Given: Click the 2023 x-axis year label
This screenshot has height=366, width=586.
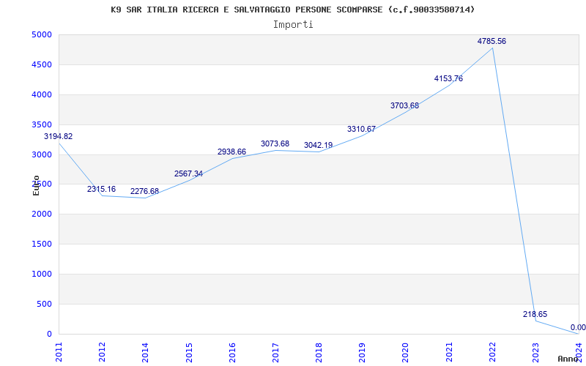Looking at the screenshot, I should 535,352.
